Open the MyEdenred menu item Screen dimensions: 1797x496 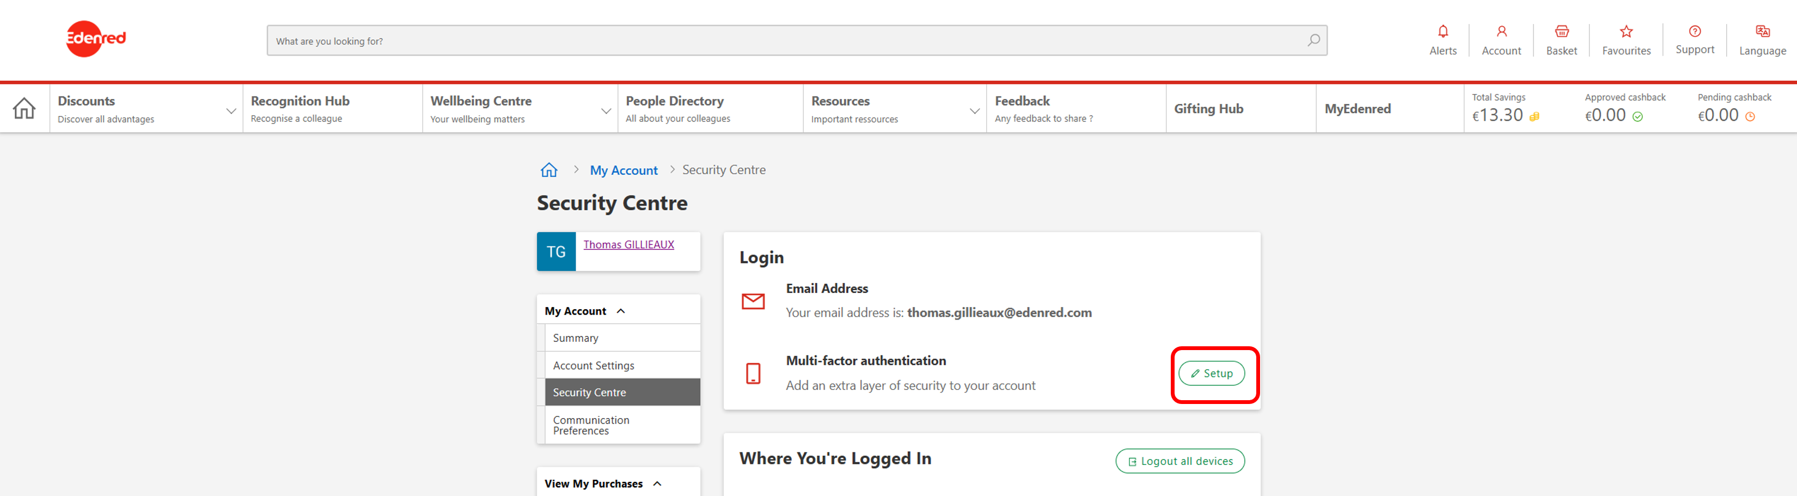(x=1390, y=109)
